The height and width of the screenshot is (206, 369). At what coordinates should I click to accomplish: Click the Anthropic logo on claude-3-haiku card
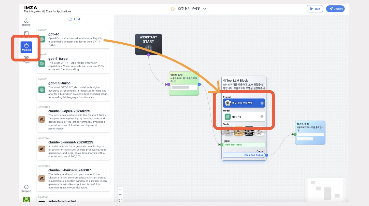pos(42,178)
